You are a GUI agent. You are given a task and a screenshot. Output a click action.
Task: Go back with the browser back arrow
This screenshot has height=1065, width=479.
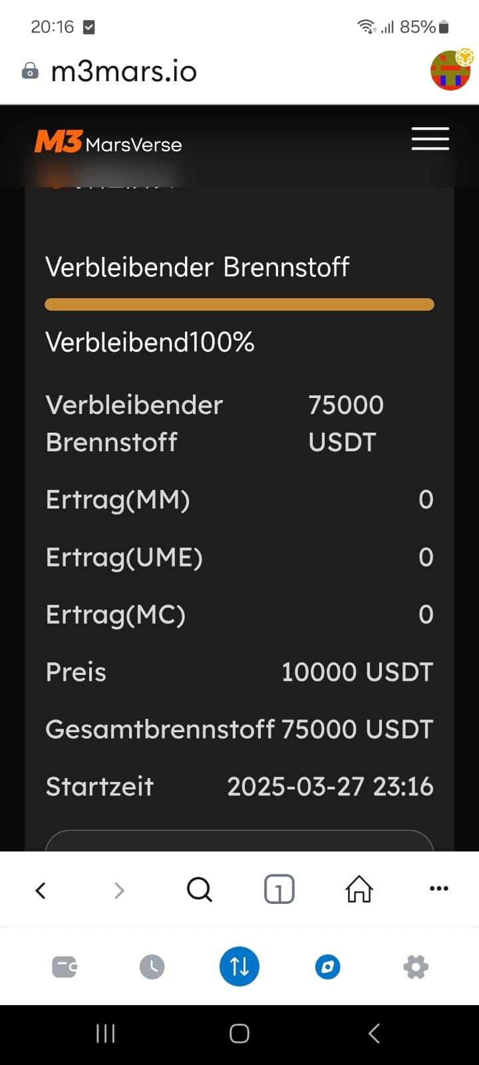click(41, 890)
